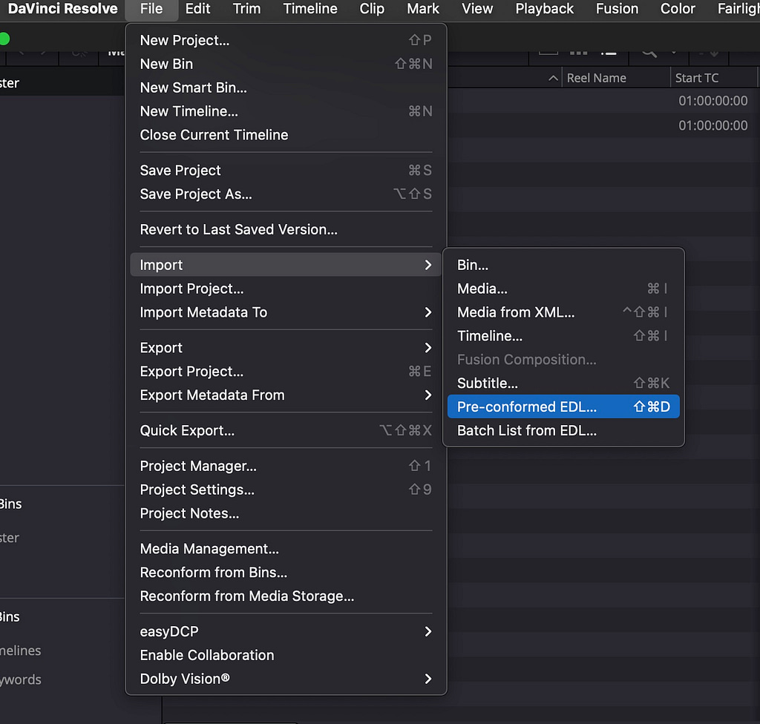
Task: Select New Timeline... entry
Action: pos(286,111)
